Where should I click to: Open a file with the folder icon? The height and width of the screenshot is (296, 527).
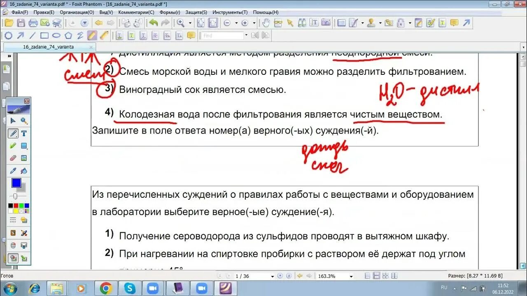8,23
